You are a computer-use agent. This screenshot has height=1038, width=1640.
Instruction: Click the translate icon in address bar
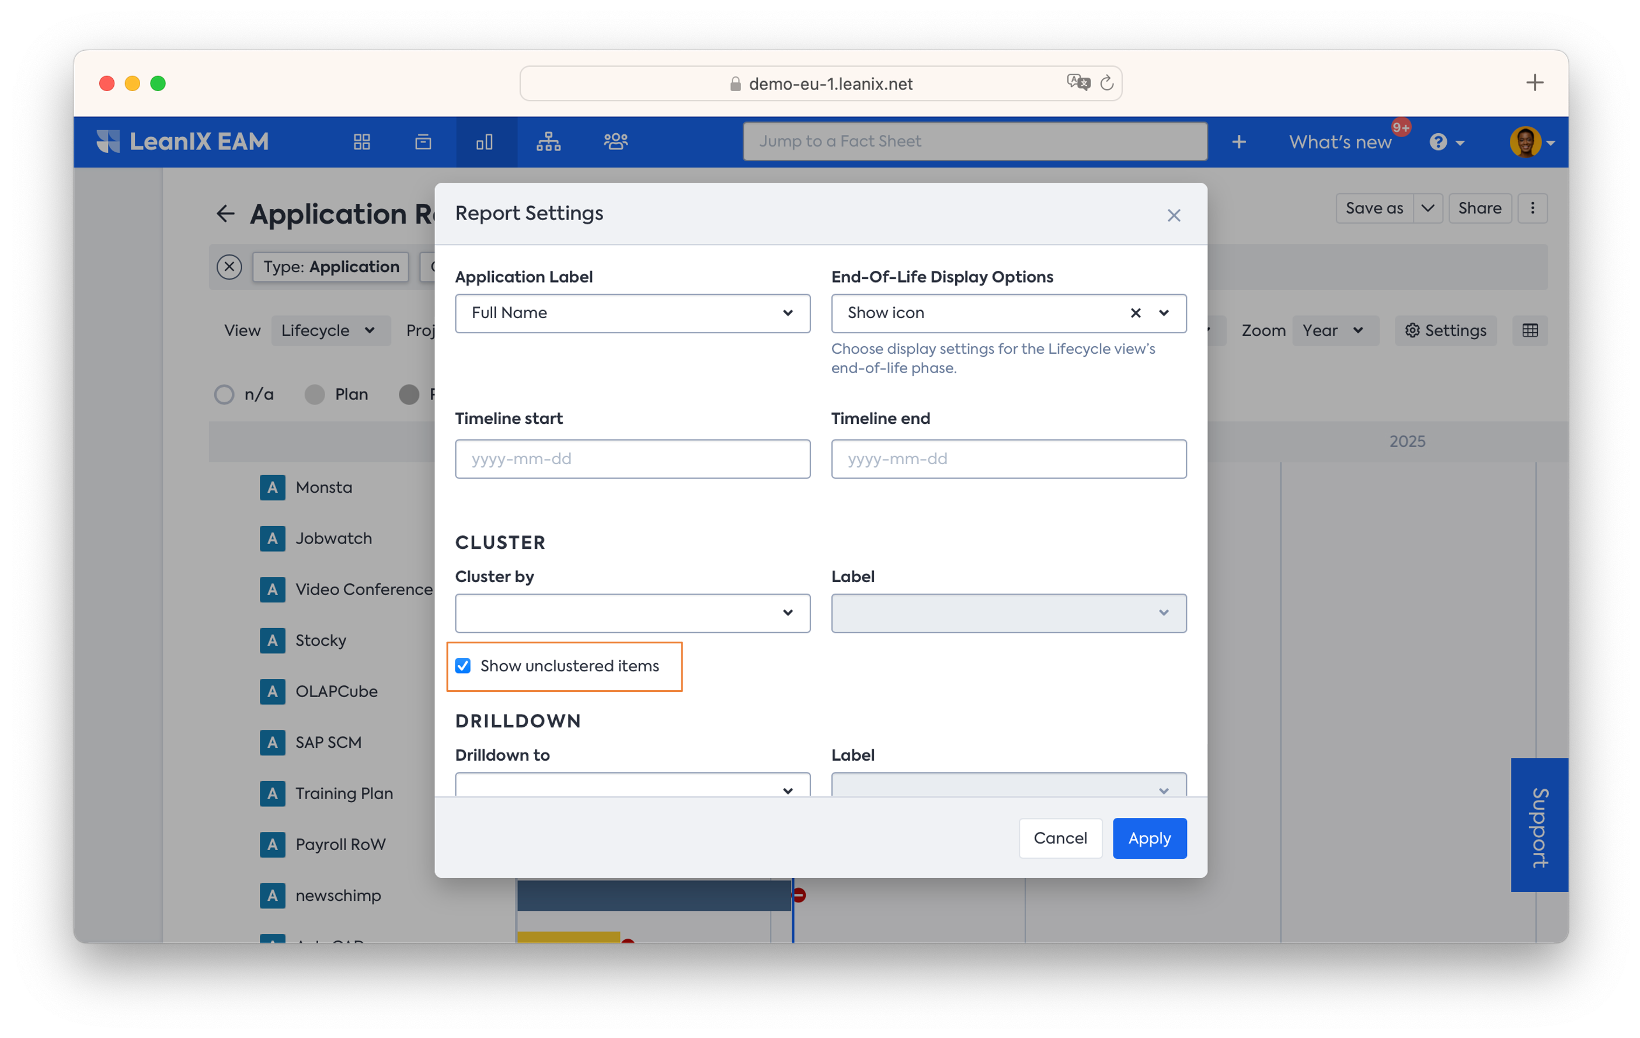(1078, 83)
